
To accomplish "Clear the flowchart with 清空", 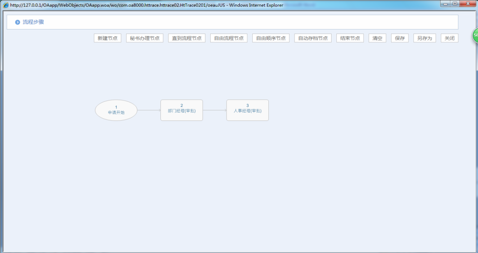I will tap(377, 38).
